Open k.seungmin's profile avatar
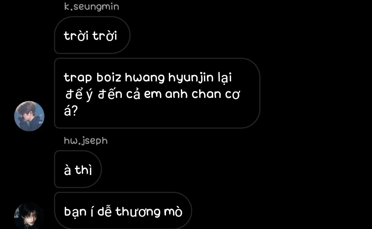Screen dimensions: 372x229 [x=29, y=116]
